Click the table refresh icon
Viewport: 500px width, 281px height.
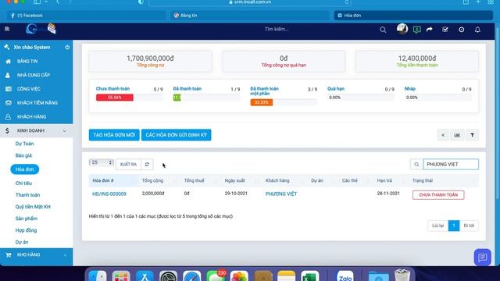pyautogui.click(x=147, y=165)
